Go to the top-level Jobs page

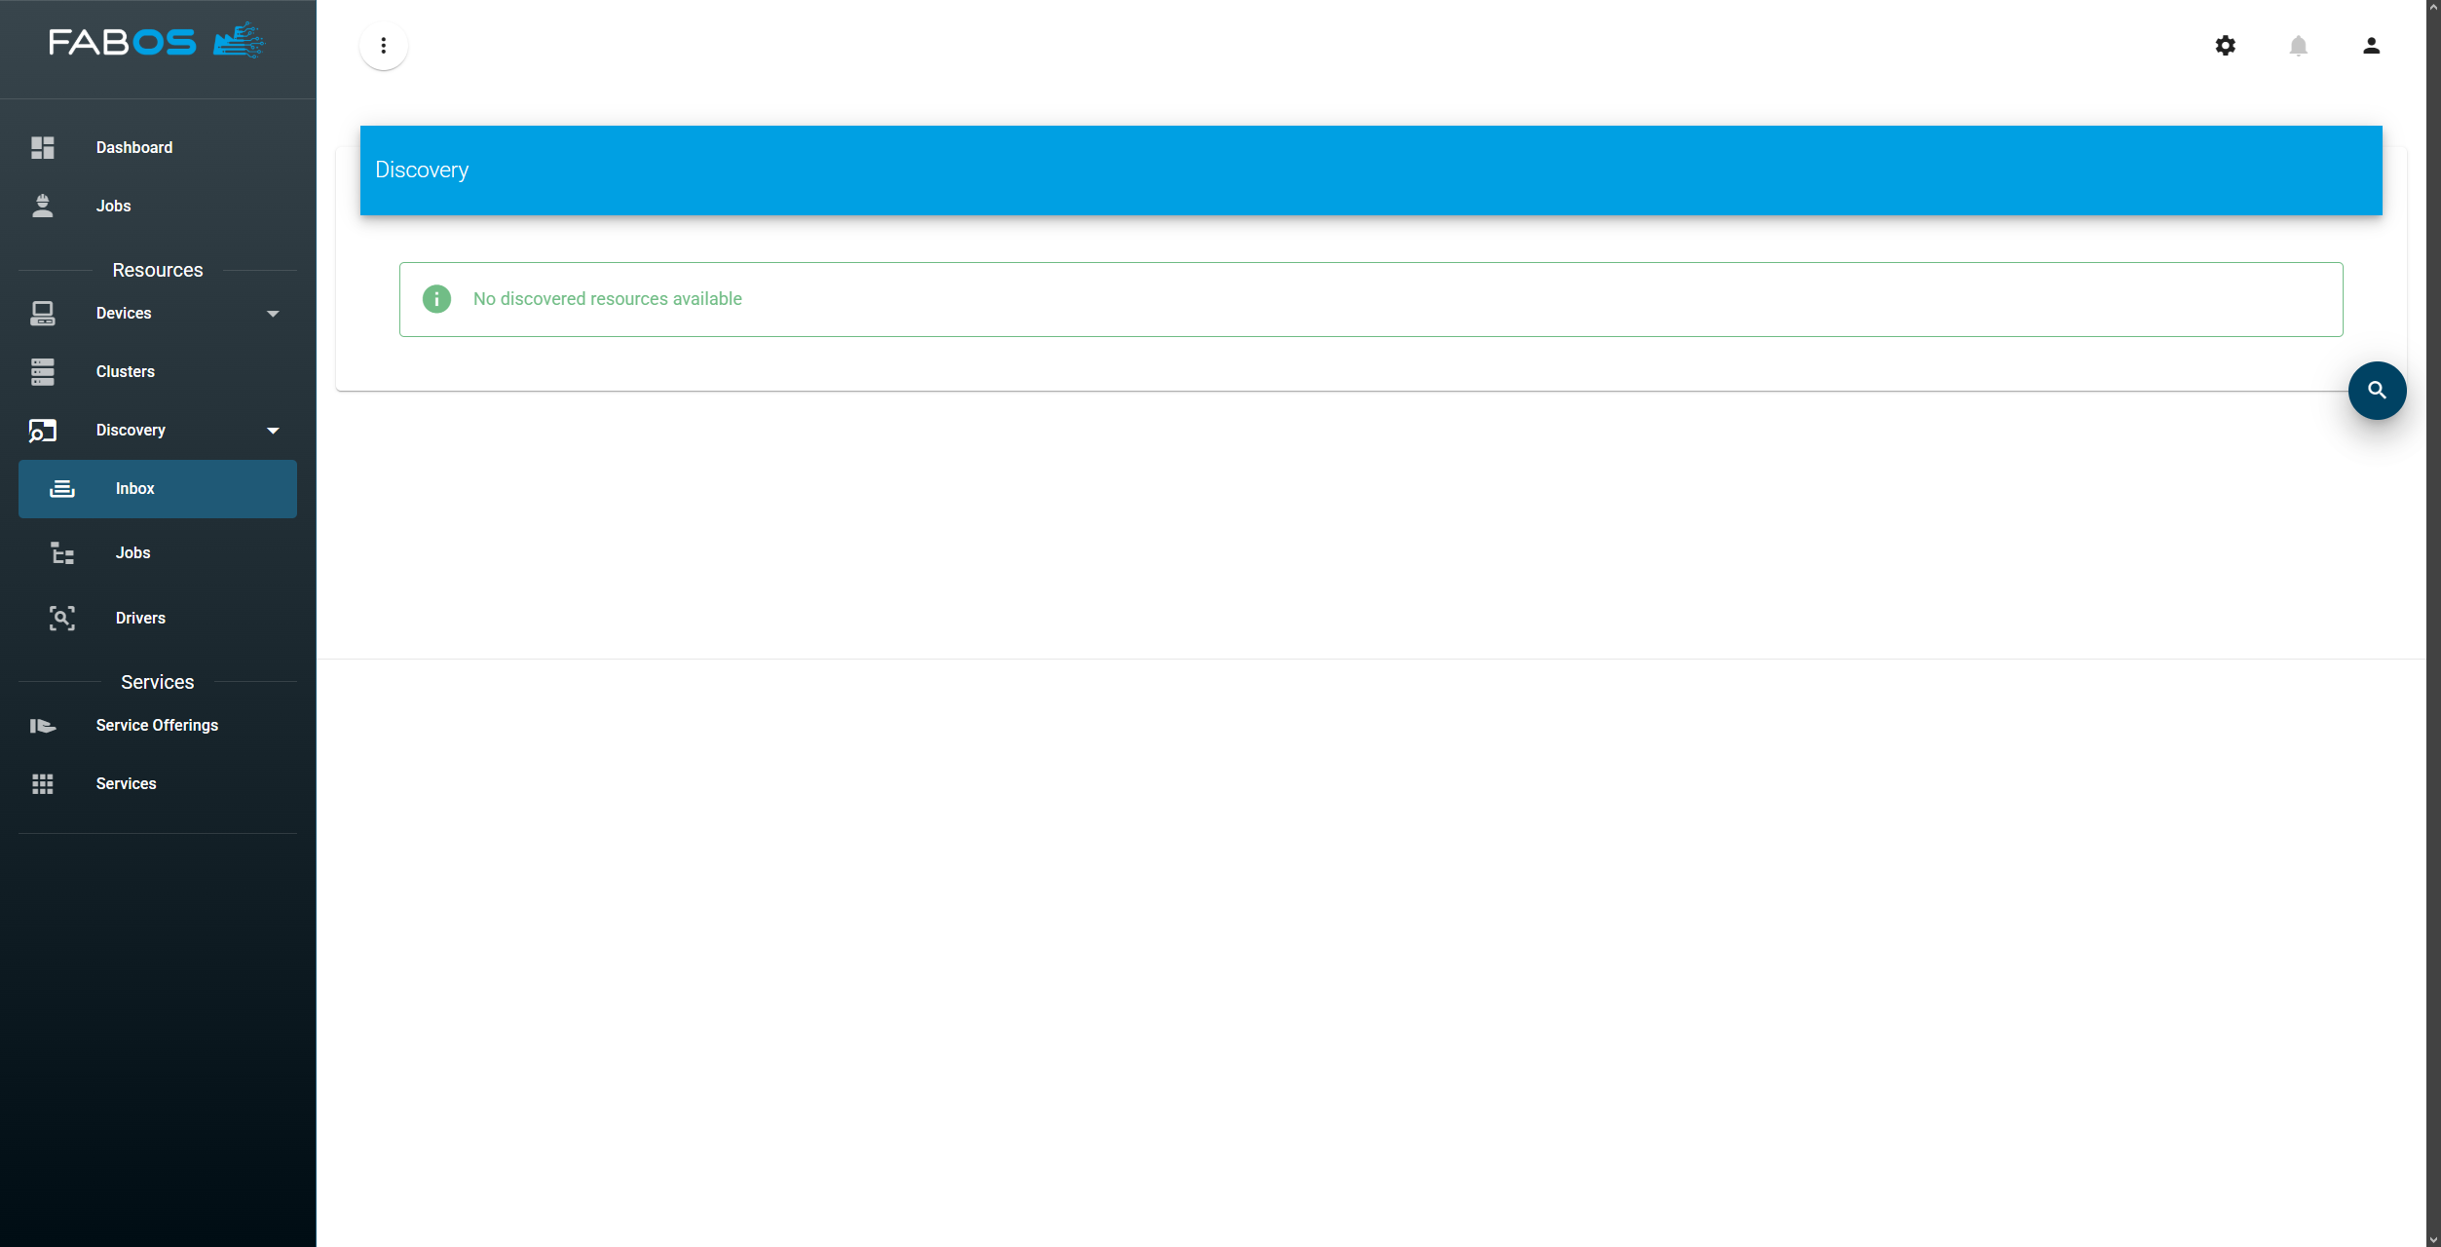[x=113, y=207]
